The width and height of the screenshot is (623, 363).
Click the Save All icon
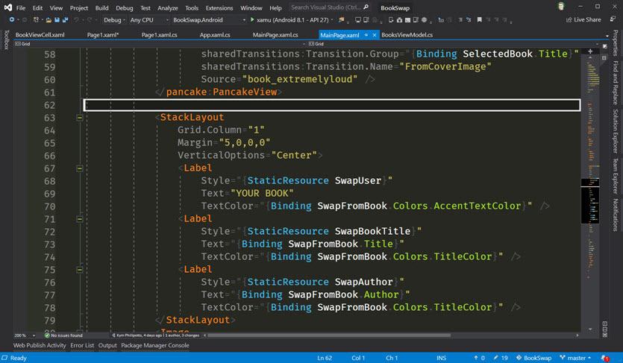point(65,19)
